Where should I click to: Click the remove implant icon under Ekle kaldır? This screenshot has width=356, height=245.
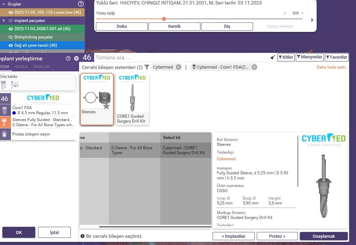click(x=15, y=84)
